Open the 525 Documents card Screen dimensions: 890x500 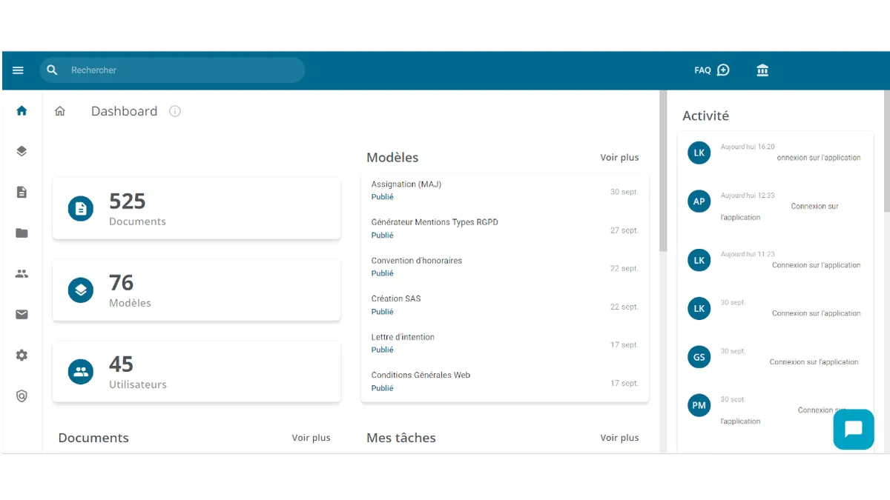point(197,208)
